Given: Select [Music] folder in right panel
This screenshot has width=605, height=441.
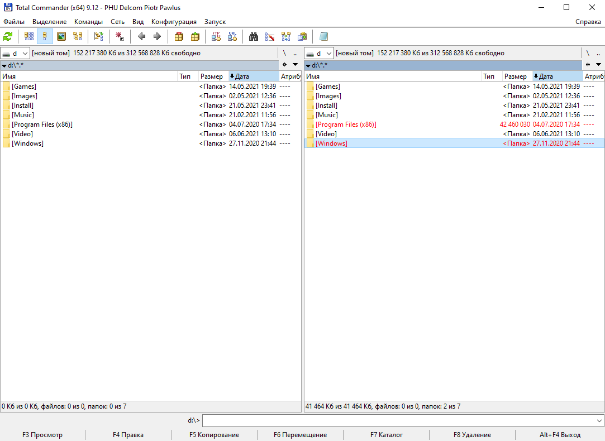Looking at the screenshot, I should 455,115.
